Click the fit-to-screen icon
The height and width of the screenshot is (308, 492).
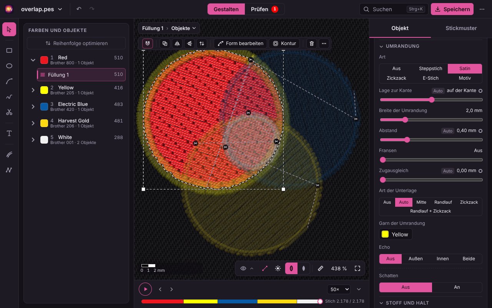(357, 268)
